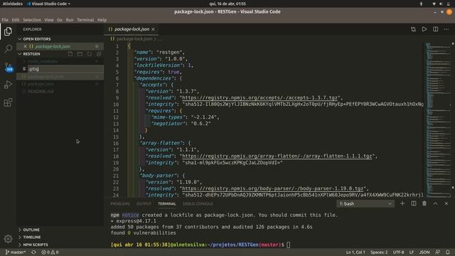Open README.md in the file tree

[41, 92]
